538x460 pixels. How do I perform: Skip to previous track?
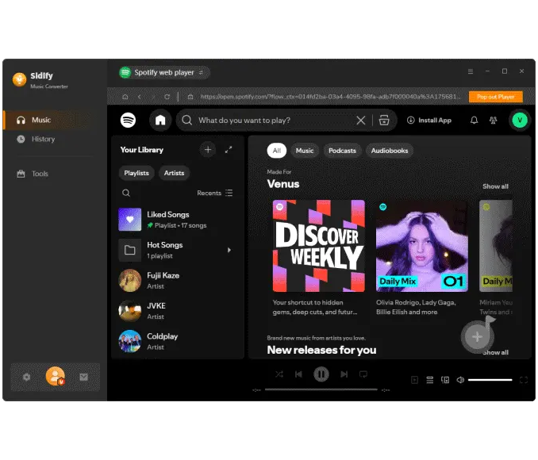point(298,374)
